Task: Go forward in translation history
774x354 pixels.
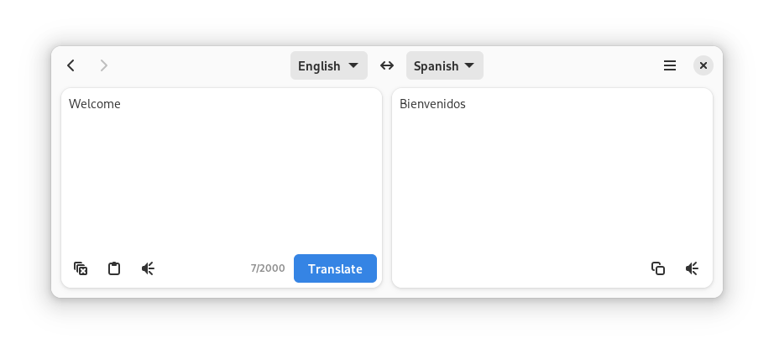Action: [x=104, y=65]
